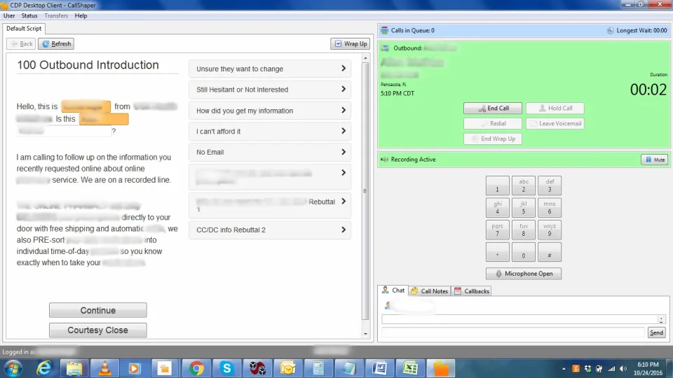The image size is (673, 378).
Task: Click the Courtesy Close button
Action: point(98,330)
